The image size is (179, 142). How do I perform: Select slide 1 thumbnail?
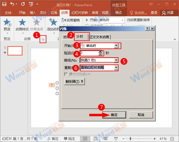click(15, 51)
